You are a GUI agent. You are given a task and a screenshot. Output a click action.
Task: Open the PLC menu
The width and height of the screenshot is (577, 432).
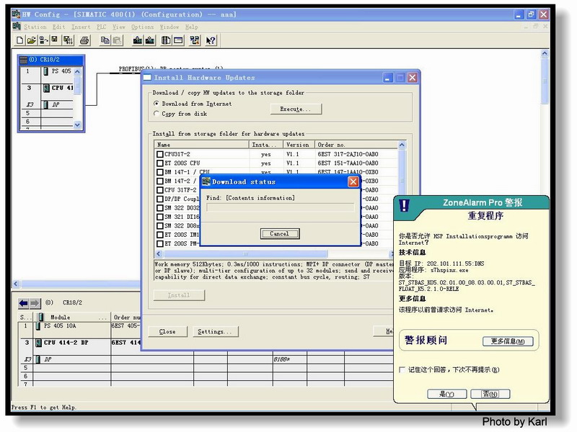tap(101, 27)
